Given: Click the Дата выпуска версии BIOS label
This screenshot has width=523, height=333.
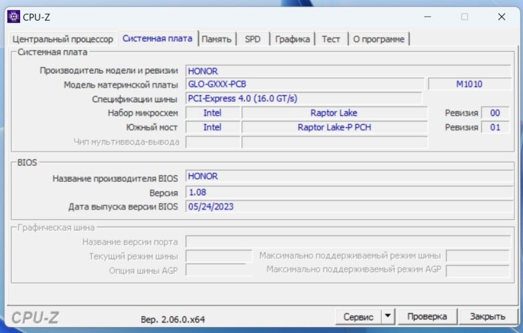Looking at the screenshot, I should pyautogui.click(x=123, y=207).
